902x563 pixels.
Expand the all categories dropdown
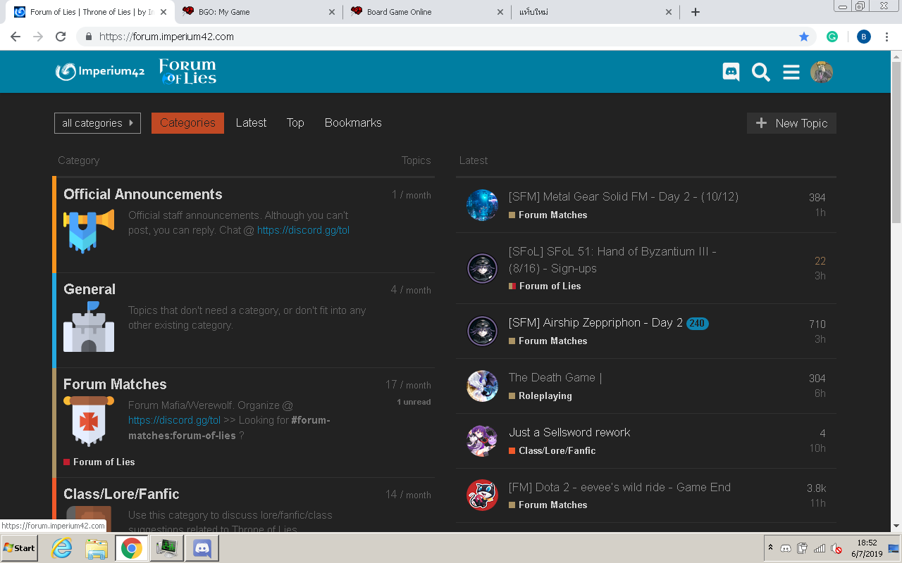coord(97,123)
